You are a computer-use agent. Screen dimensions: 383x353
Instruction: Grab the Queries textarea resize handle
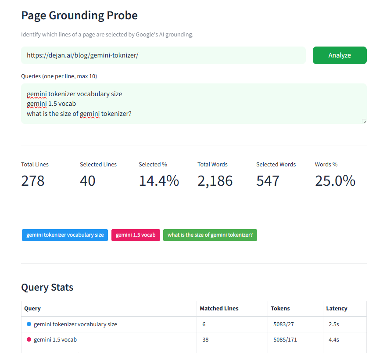click(364, 121)
